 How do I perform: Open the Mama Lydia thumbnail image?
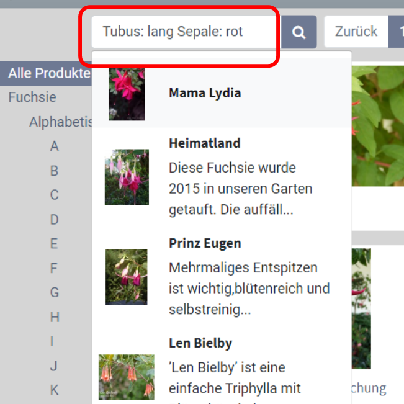coord(127,93)
